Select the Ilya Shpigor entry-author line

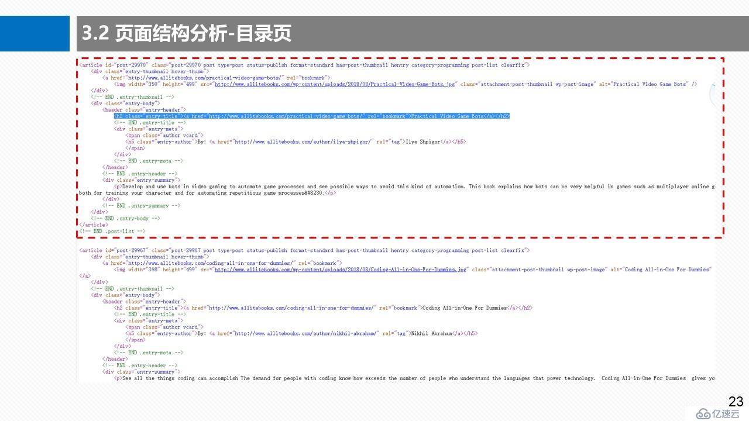(x=296, y=142)
